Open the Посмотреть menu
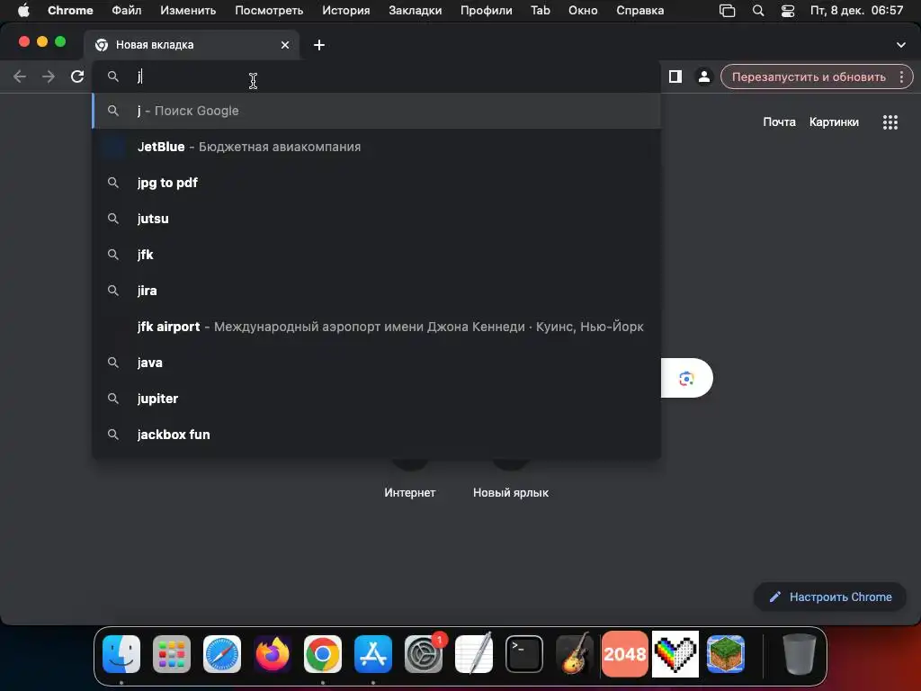The image size is (921, 691). [269, 11]
